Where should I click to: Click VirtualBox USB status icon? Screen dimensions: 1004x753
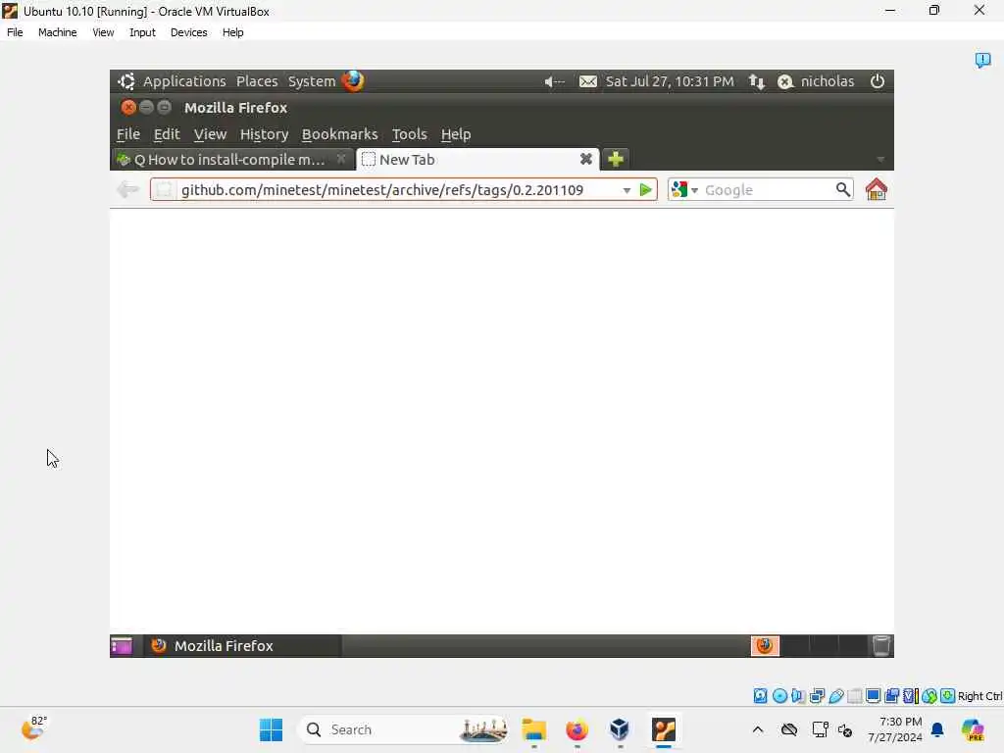click(835, 696)
